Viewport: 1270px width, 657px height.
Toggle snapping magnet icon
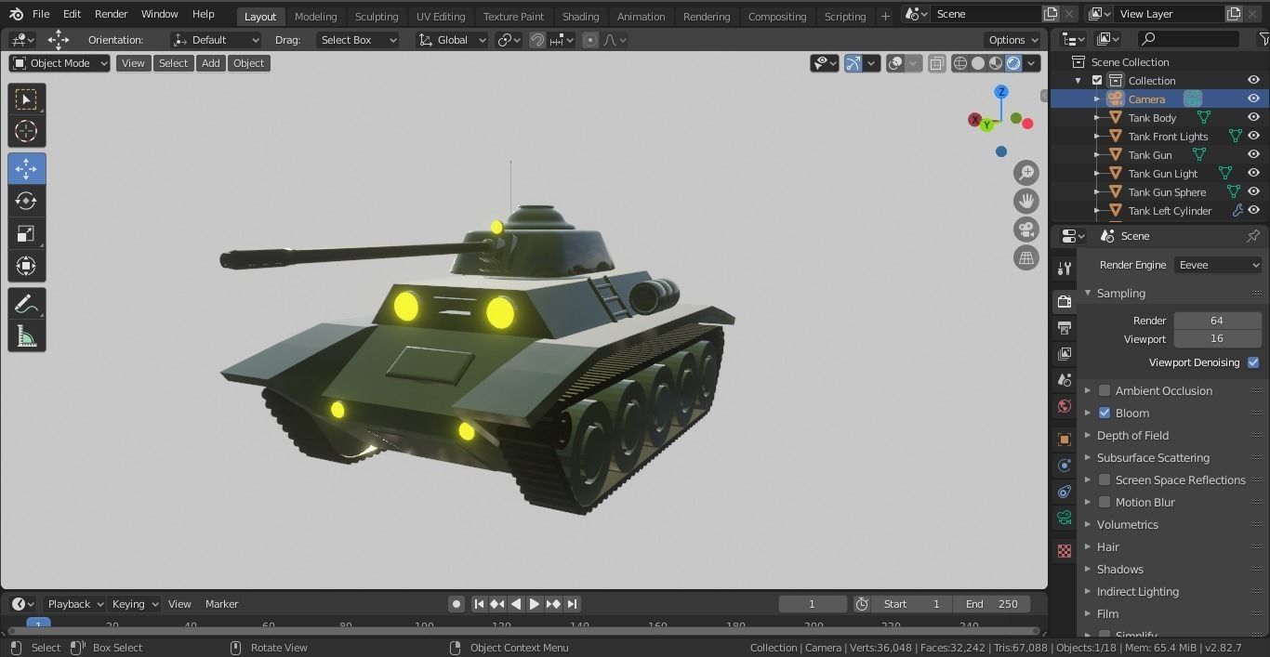537,40
